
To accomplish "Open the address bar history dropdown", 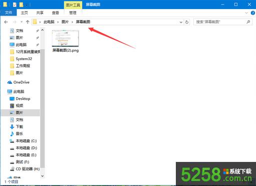I will click(x=181, y=22).
